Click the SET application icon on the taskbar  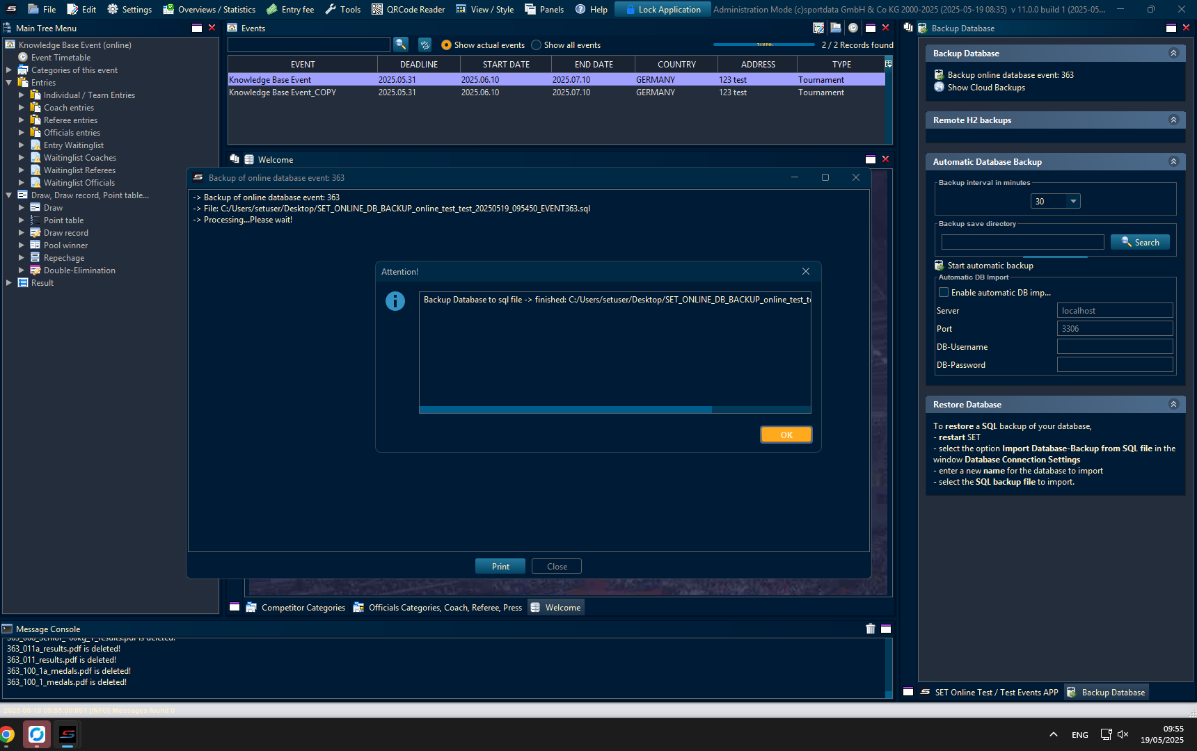(68, 734)
